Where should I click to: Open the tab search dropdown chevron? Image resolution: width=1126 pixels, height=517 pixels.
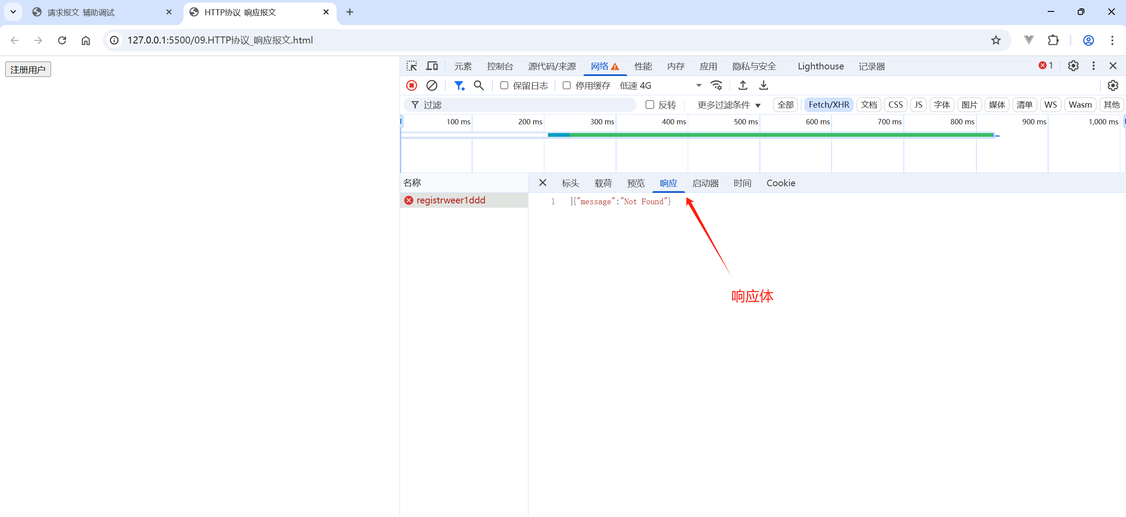click(x=13, y=12)
